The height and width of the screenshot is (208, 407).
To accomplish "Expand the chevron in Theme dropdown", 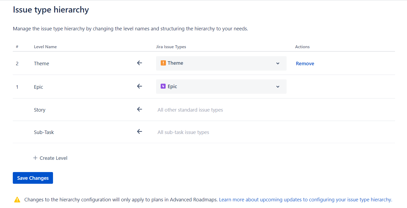I will [278, 63].
